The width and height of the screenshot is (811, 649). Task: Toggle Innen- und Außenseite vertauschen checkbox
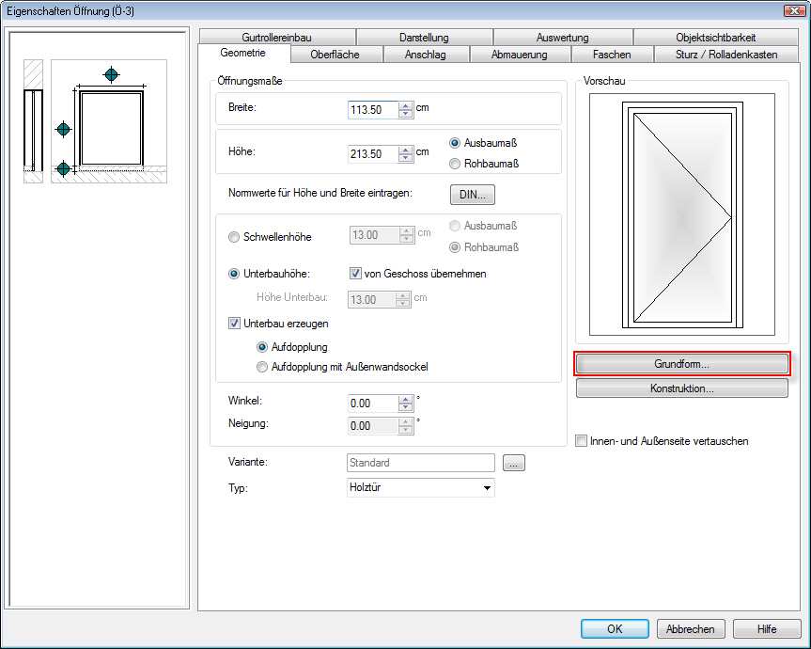click(x=582, y=441)
